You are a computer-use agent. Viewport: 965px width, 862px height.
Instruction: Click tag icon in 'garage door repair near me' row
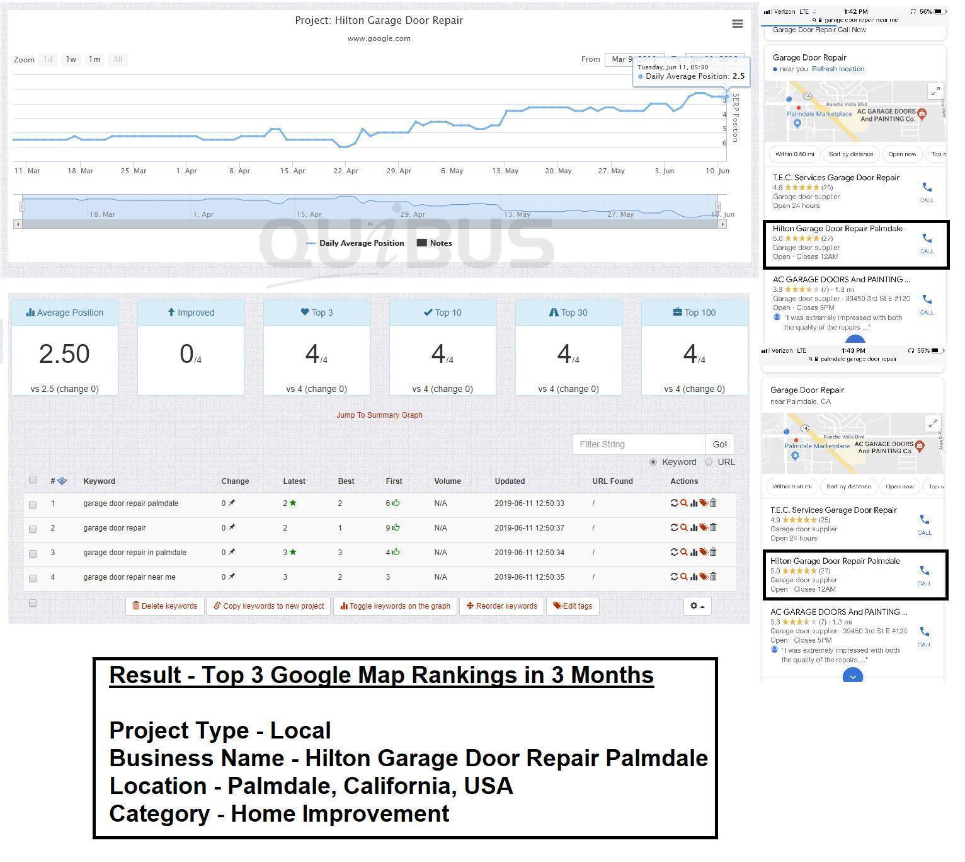703,577
